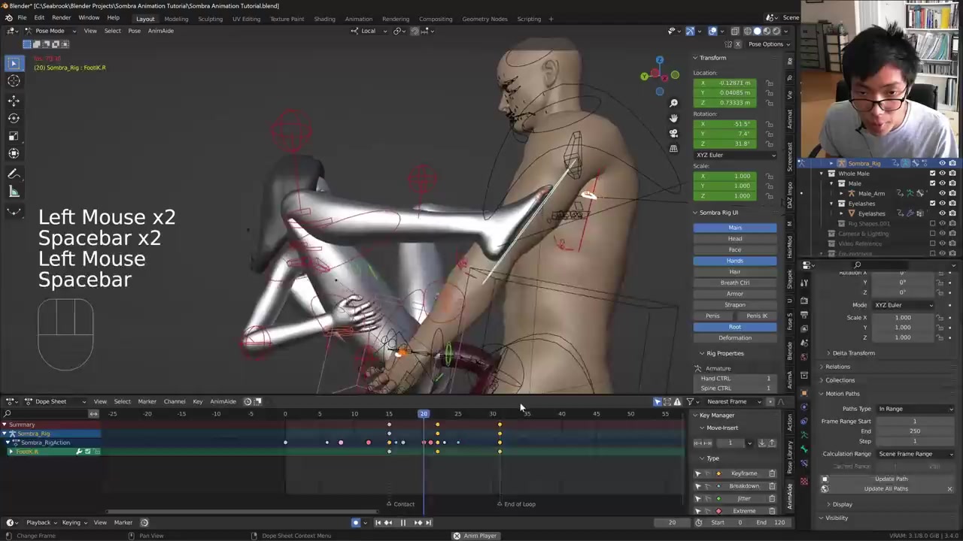Click the Breakdown keyframe type button

point(743,486)
